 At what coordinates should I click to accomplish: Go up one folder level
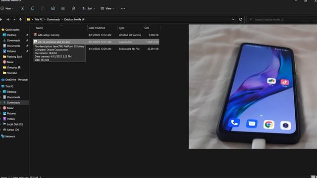click(21, 20)
